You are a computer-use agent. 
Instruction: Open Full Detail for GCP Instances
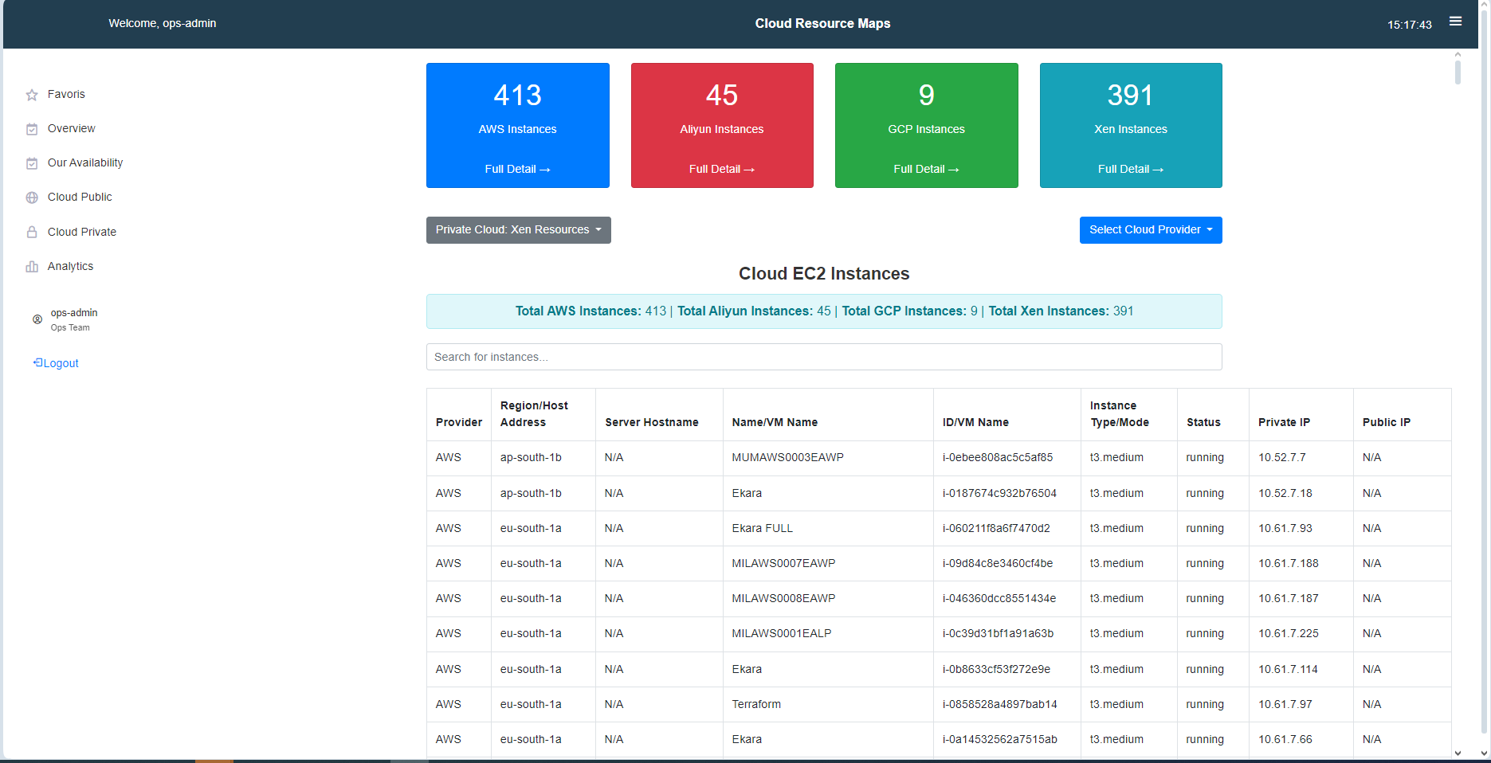[926, 169]
